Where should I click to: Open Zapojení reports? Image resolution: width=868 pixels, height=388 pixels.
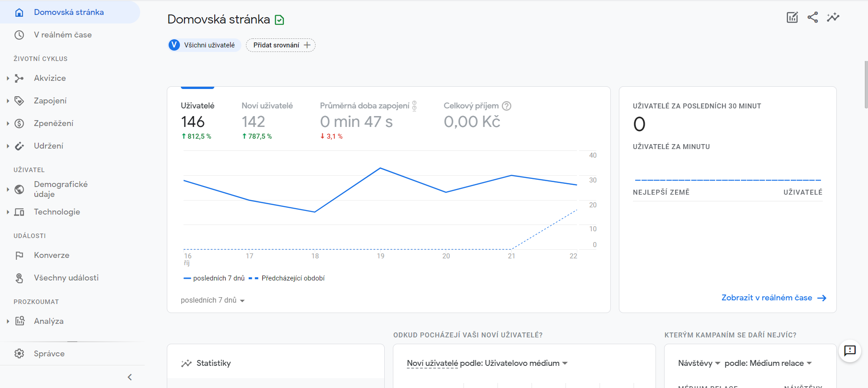(x=50, y=101)
